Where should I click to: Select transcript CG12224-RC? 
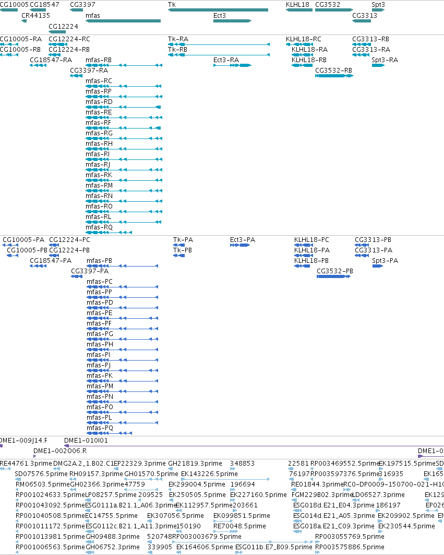coord(69,39)
